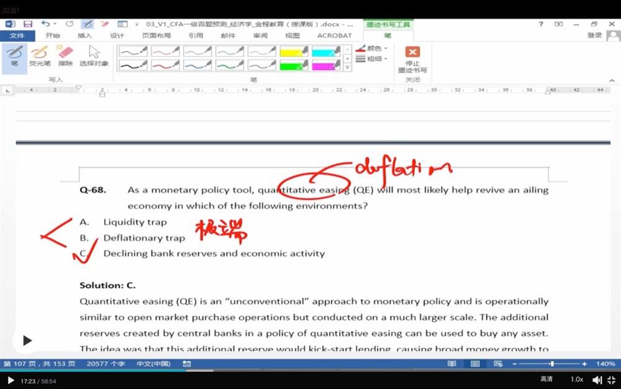Image resolution: width=621 pixels, height=389 pixels.
Task: Change playback speed 1.0x button
Action: [577, 379]
